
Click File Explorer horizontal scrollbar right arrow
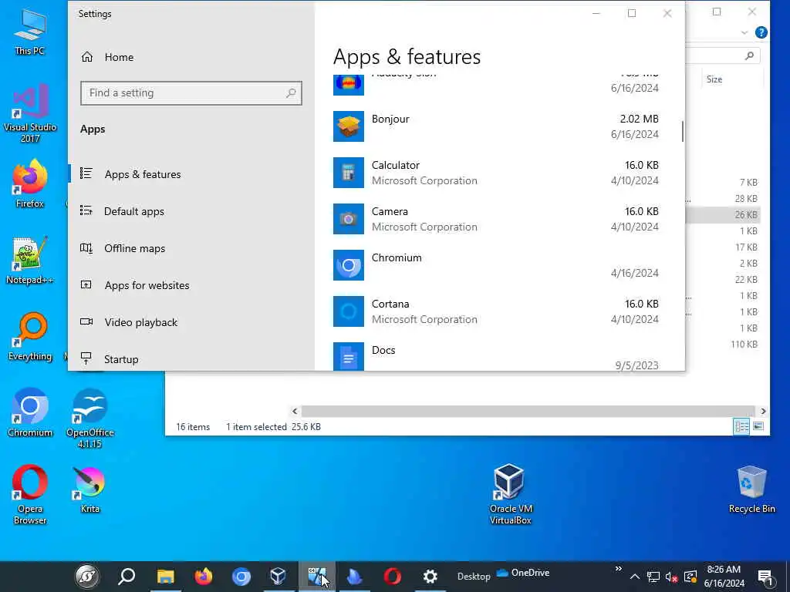[x=763, y=412]
